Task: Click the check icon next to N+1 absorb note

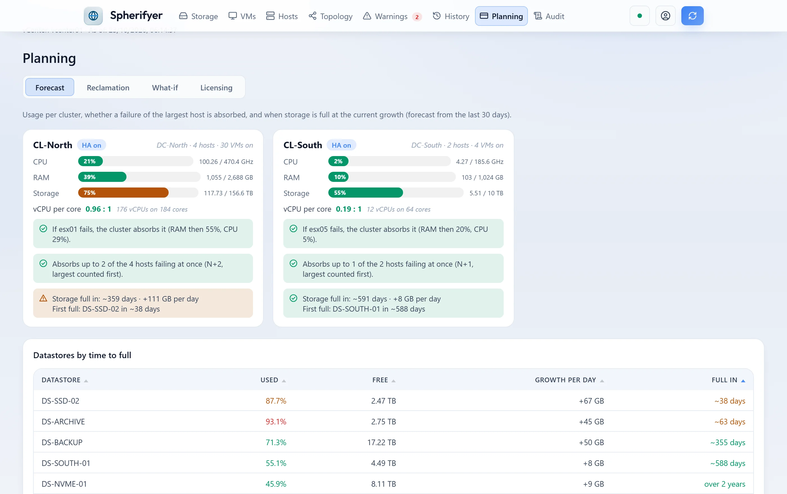Action: pyautogui.click(x=293, y=263)
